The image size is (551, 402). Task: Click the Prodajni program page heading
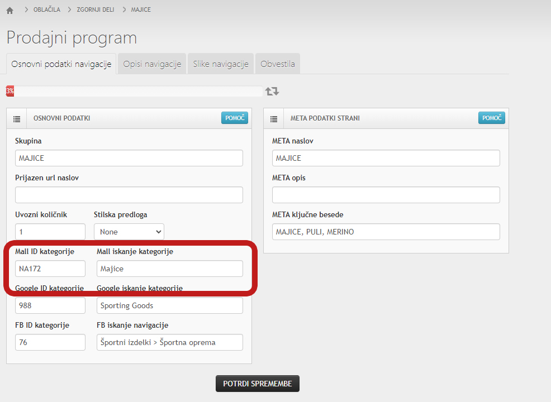(72, 37)
